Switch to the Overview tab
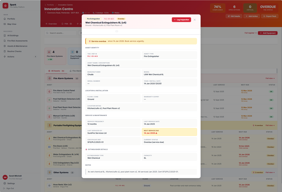Image resolution: width=282 pixels, height=192 pixels. 51,24
